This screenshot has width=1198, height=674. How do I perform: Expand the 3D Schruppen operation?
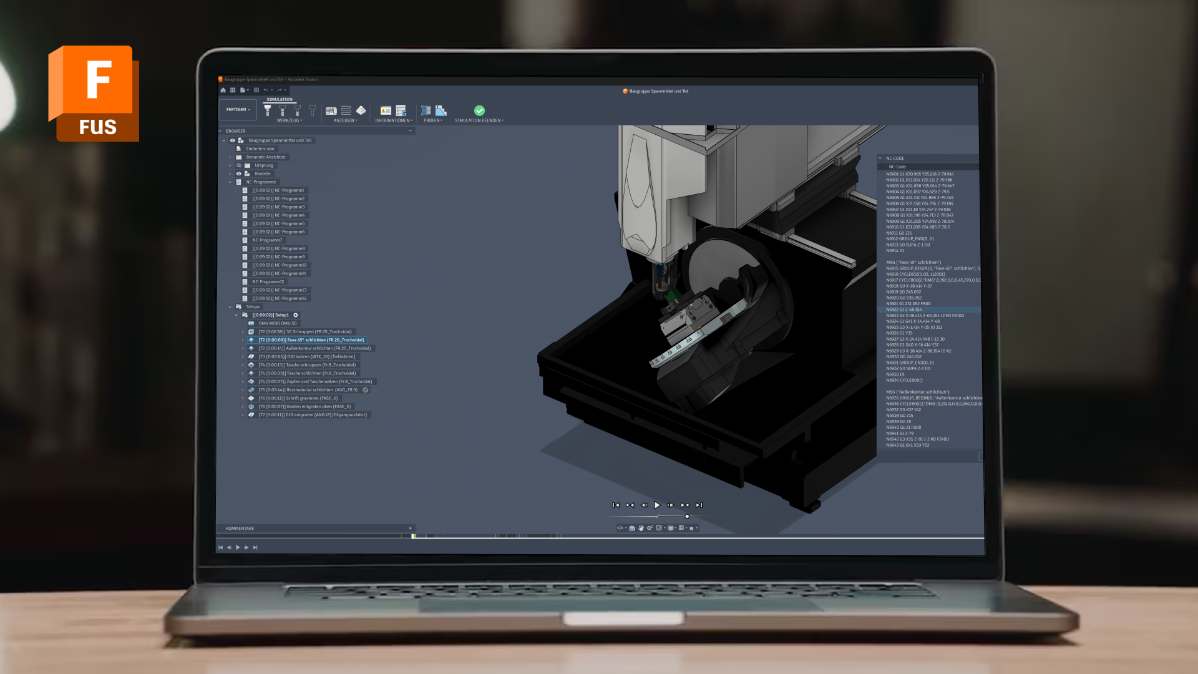tap(243, 332)
